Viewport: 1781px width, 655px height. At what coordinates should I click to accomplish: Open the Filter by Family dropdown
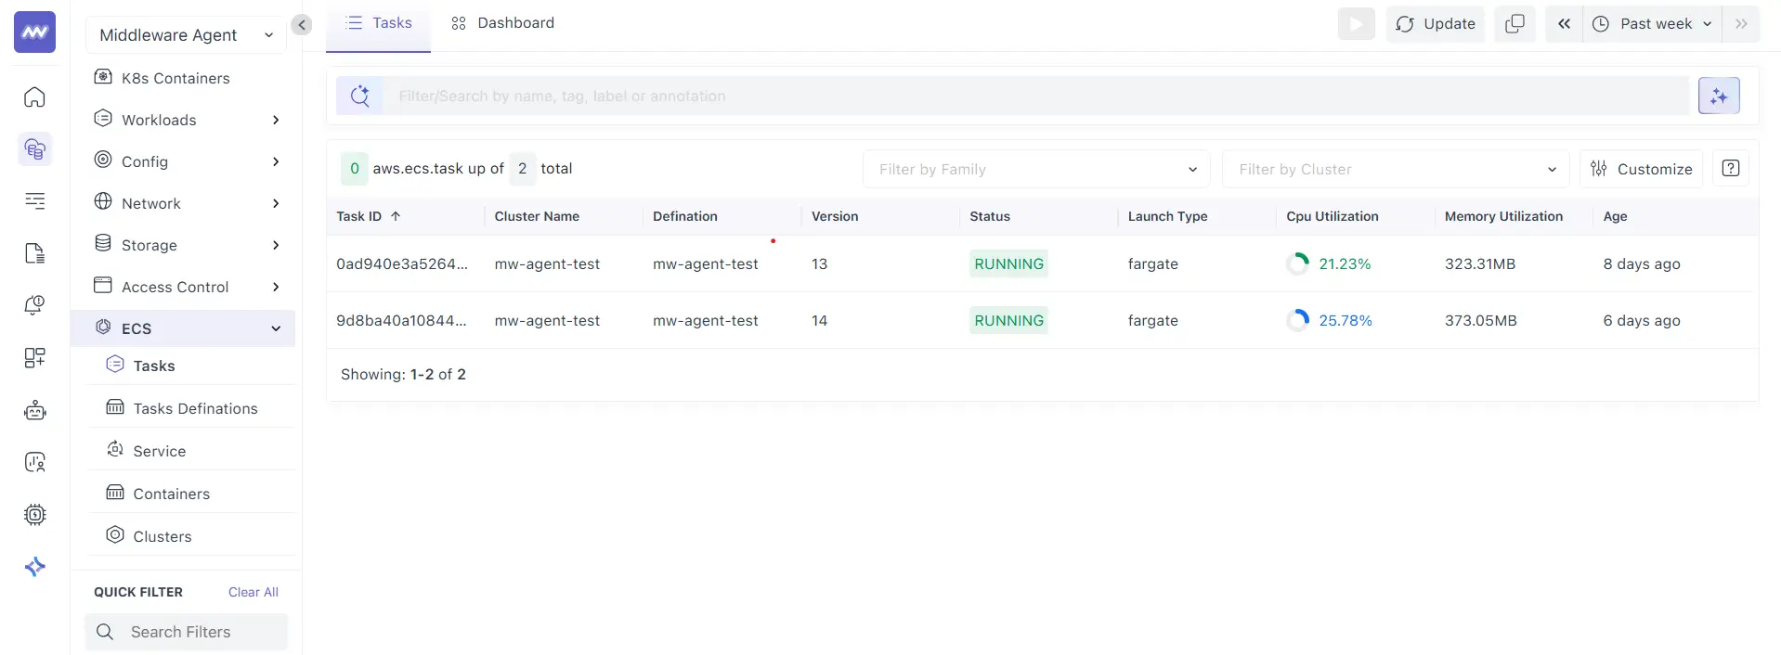pos(1035,169)
